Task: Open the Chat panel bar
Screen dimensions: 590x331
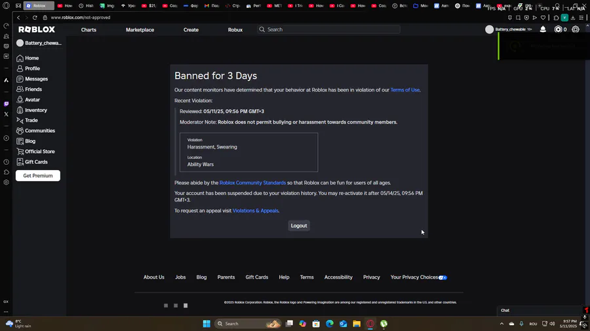Action: point(540,310)
